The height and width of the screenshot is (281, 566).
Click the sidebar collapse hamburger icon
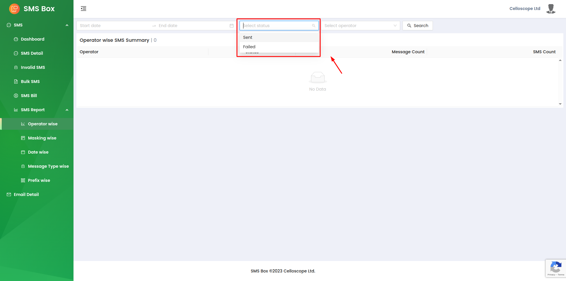[84, 9]
